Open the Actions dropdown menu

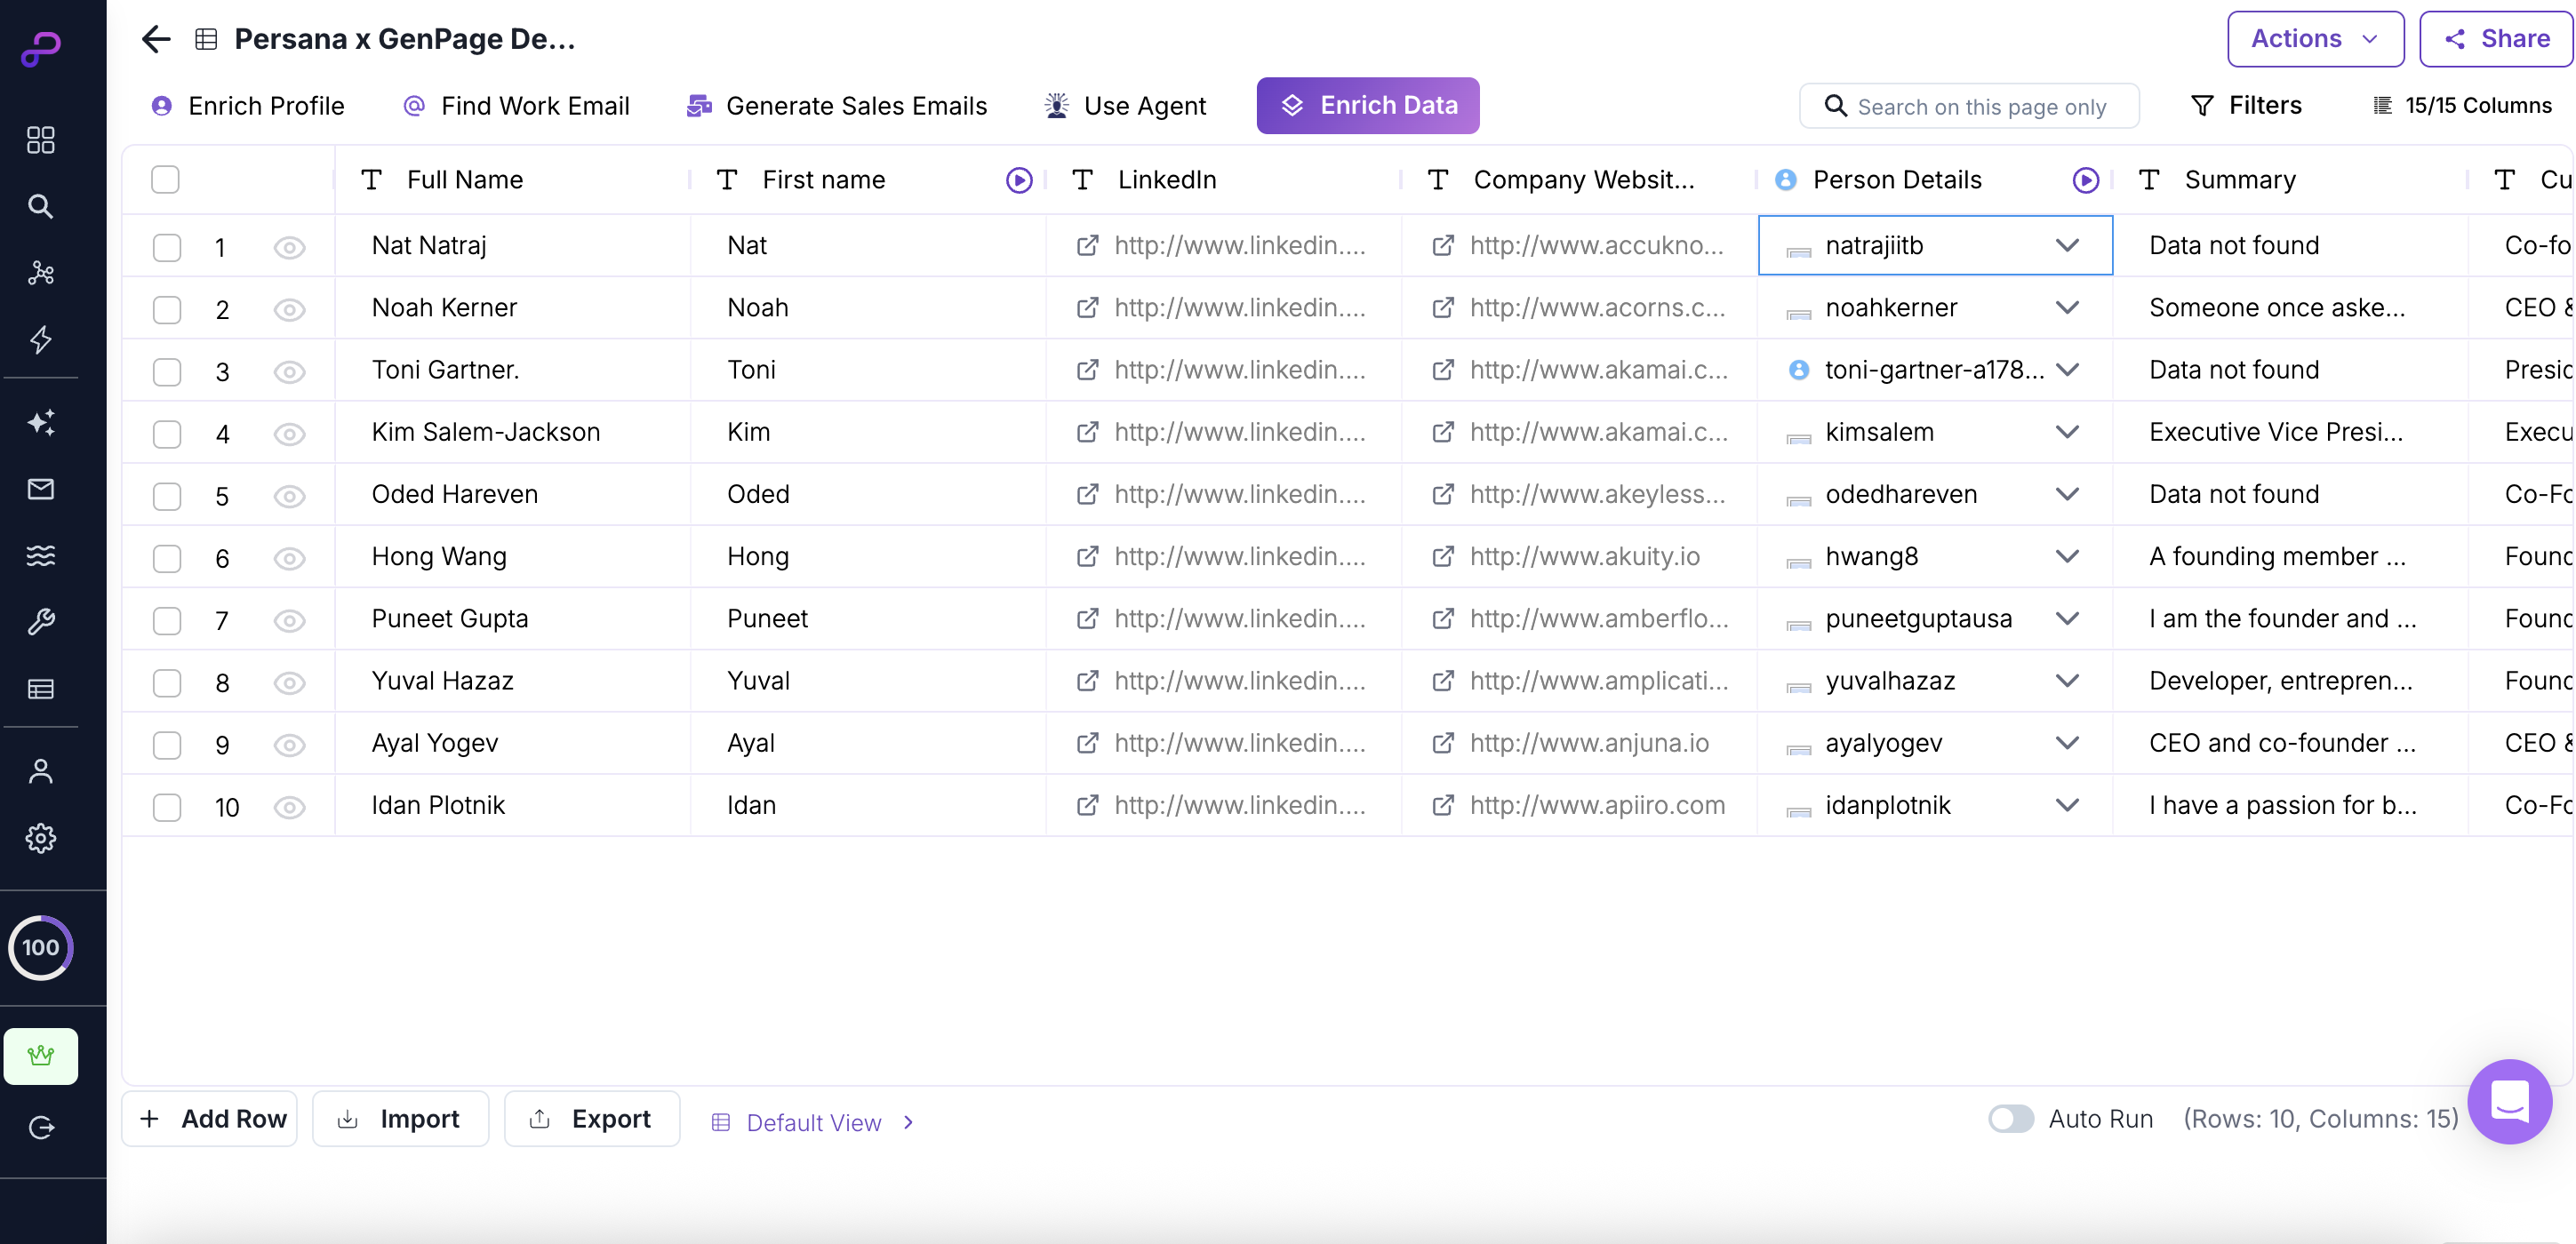click(x=2314, y=39)
